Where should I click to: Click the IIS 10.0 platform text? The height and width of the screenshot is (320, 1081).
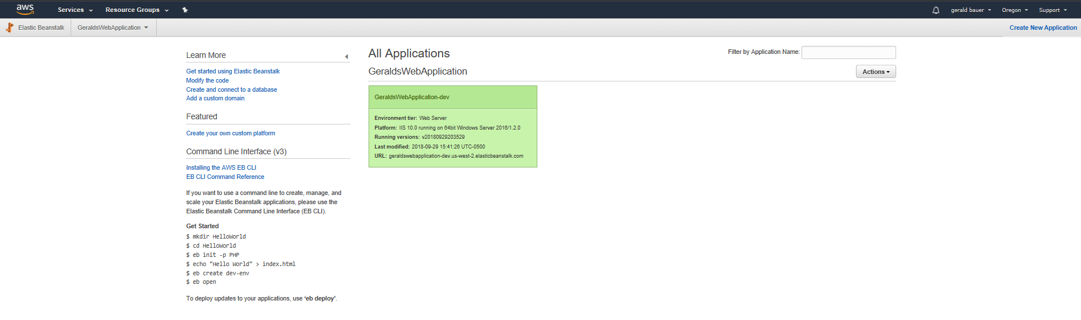460,128
